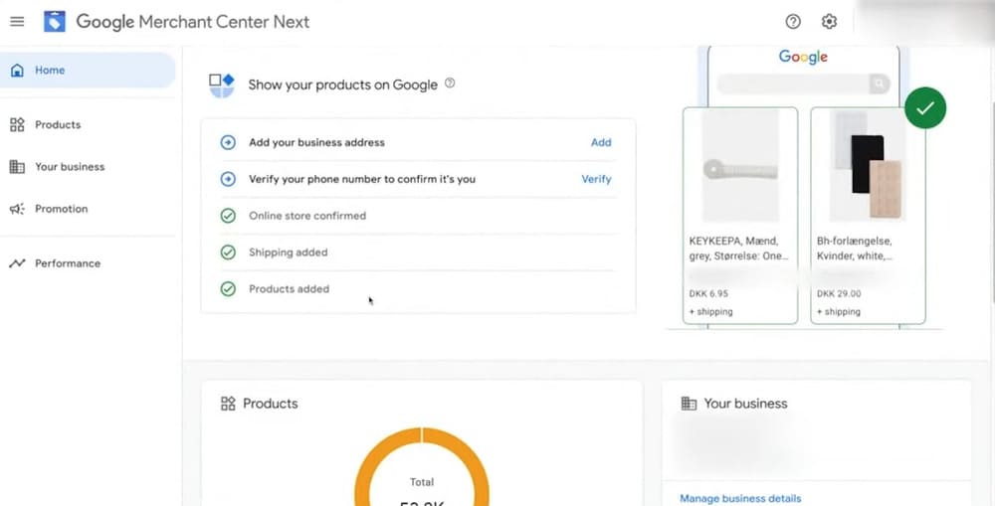The width and height of the screenshot is (995, 506).
Task: Open Your business in the sidebar
Action: (69, 167)
